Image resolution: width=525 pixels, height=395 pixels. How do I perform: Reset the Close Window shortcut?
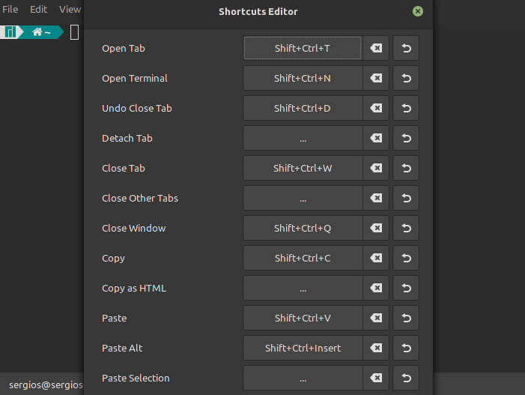pyautogui.click(x=406, y=228)
